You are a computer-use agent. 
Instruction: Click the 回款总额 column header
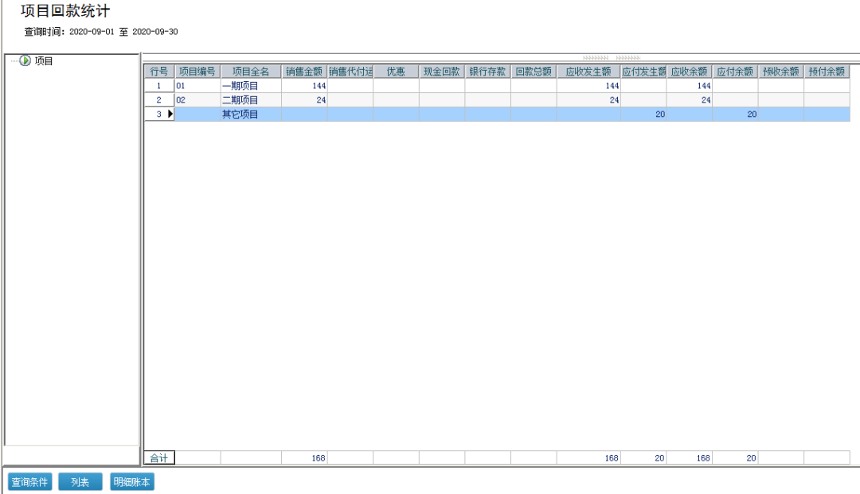pos(534,72)
